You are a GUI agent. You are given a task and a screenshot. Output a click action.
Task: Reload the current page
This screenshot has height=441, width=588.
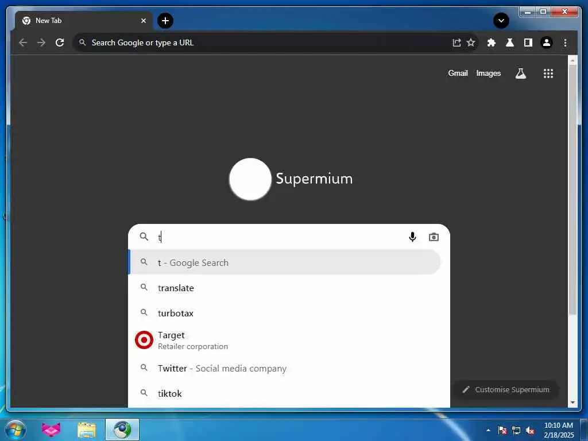click(60, 42)
